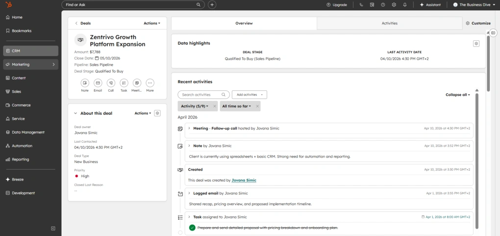This screenshot has width=500, height=236.
Task: Open Data highlights settings gear
Action: 476,43
